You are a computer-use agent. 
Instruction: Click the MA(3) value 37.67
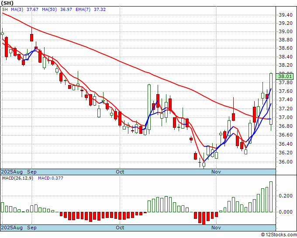point(32,10)
